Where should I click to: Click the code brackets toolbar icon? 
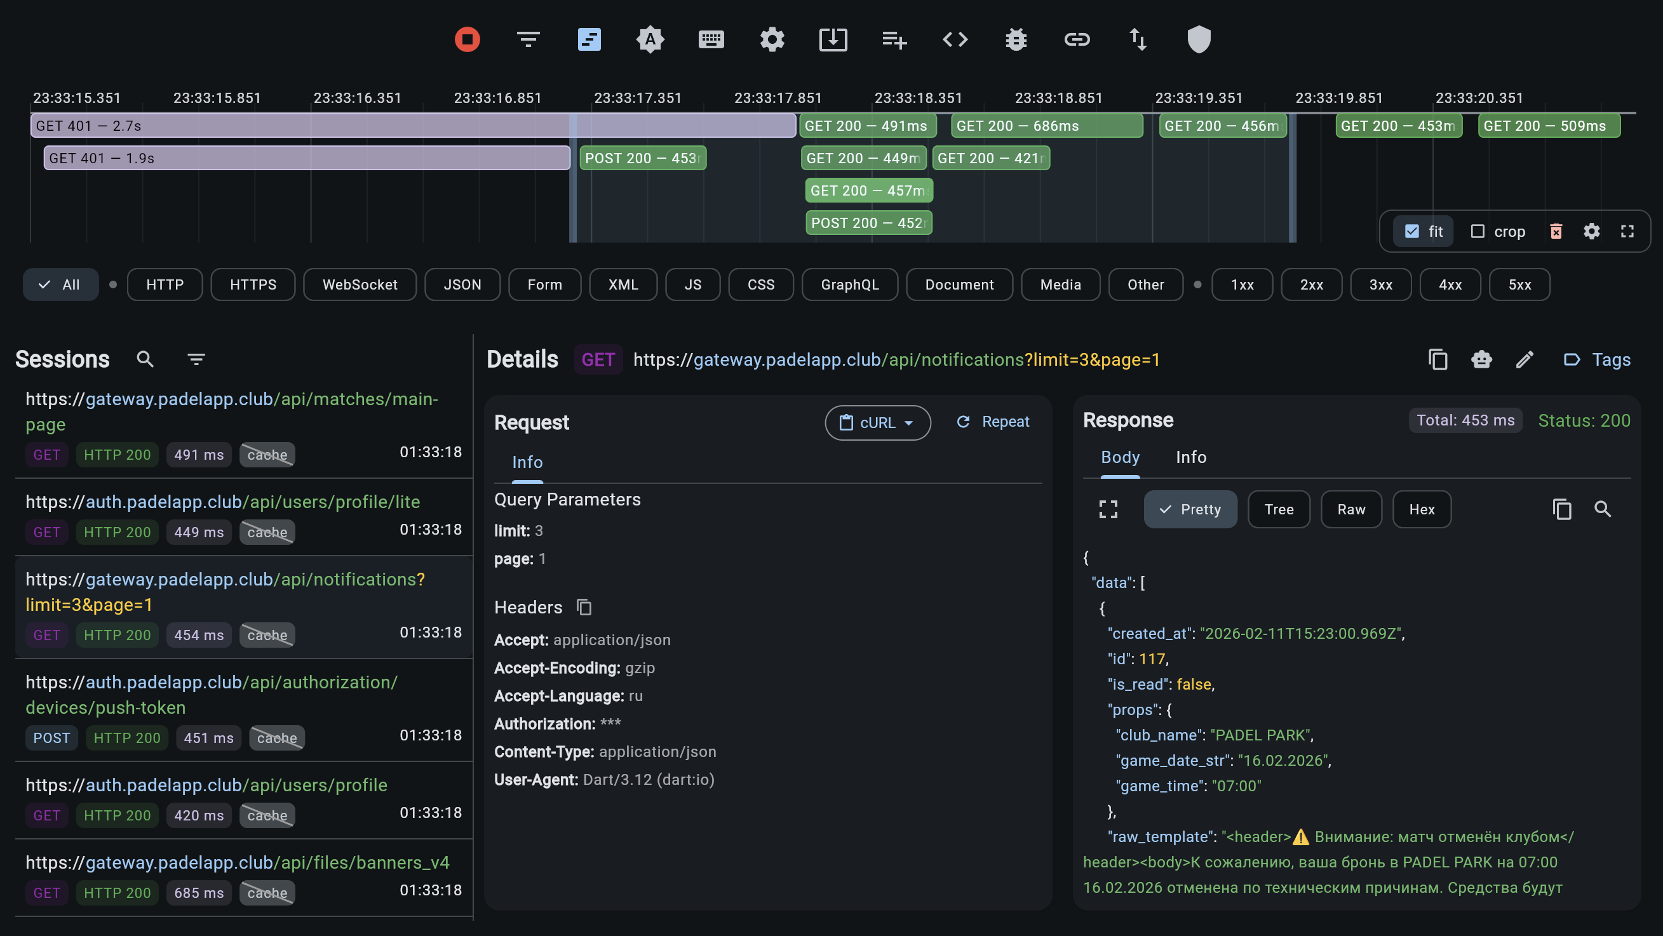955,39
